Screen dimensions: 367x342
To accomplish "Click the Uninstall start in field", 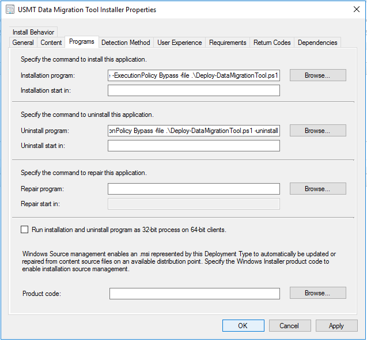I will tap(194, 146).
